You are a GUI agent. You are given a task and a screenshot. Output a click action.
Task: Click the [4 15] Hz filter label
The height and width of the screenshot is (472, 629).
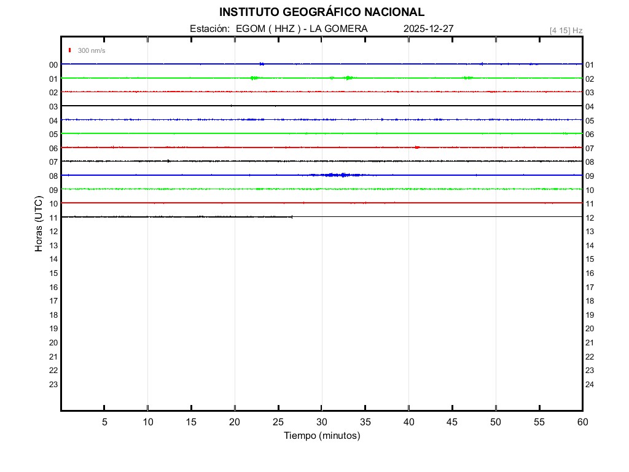[x=566, y=30]
